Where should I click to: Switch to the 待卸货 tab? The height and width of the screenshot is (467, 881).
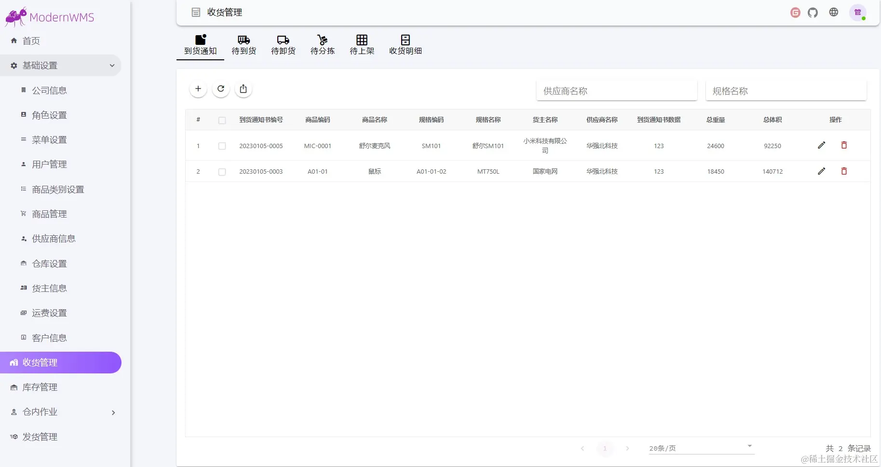click(284, 46)
